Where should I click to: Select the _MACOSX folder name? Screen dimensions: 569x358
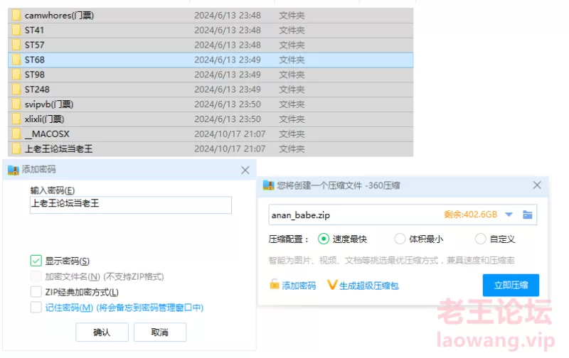pyautogui.click(x=47, y=134)
